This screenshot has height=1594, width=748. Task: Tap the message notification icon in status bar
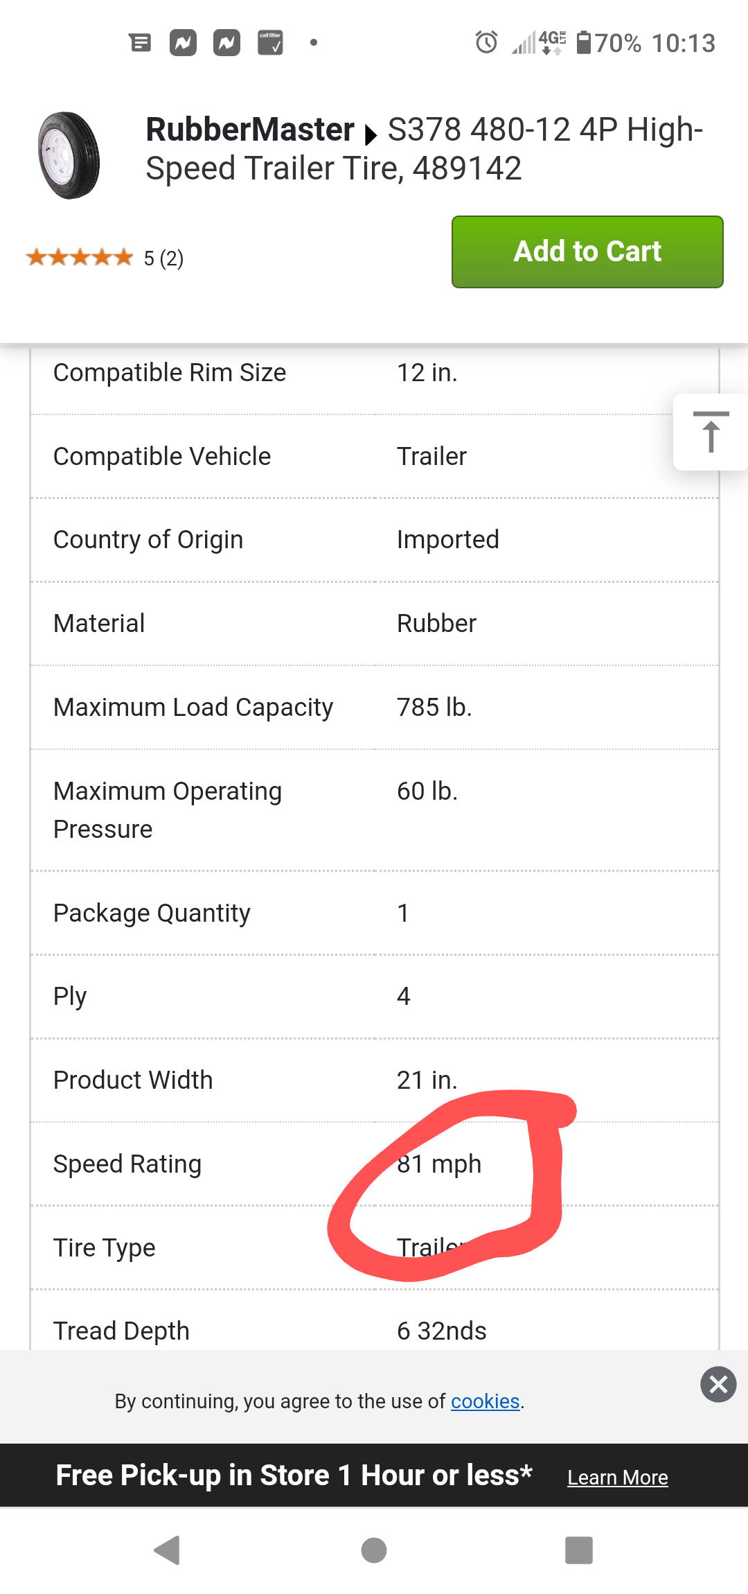click(140, 43)
